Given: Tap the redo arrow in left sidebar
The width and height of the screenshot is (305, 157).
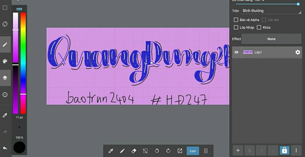Looking at the screenshot, I should click(x=5, y=132).
